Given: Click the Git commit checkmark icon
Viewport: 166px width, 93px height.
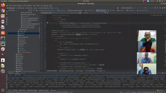Looking at the screenshot, I should coord(150,8).
